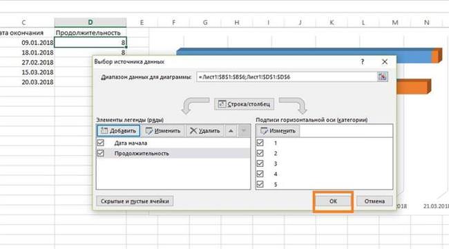Uncheck category 2 checkbox
The image size is (449, 249).
click(x=260, y=153)
